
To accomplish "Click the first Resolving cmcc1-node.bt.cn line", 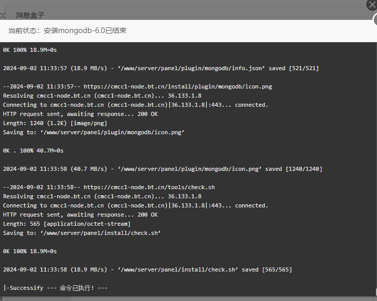I will (102, 96).
